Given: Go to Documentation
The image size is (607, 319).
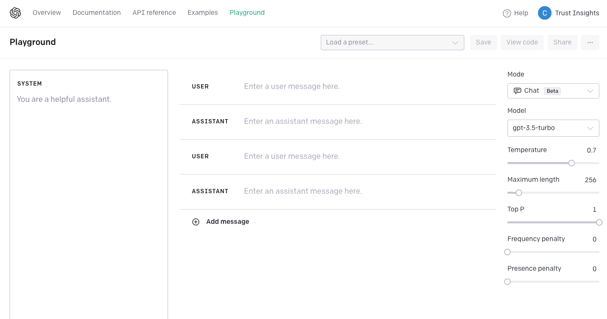Looking at the screenshot, I should (97, 13).
